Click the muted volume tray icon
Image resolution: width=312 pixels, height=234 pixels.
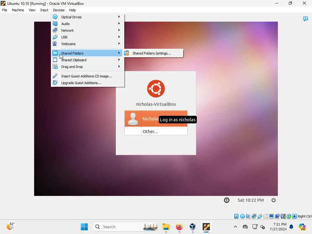pyautogui.click(x=263, y=227)
